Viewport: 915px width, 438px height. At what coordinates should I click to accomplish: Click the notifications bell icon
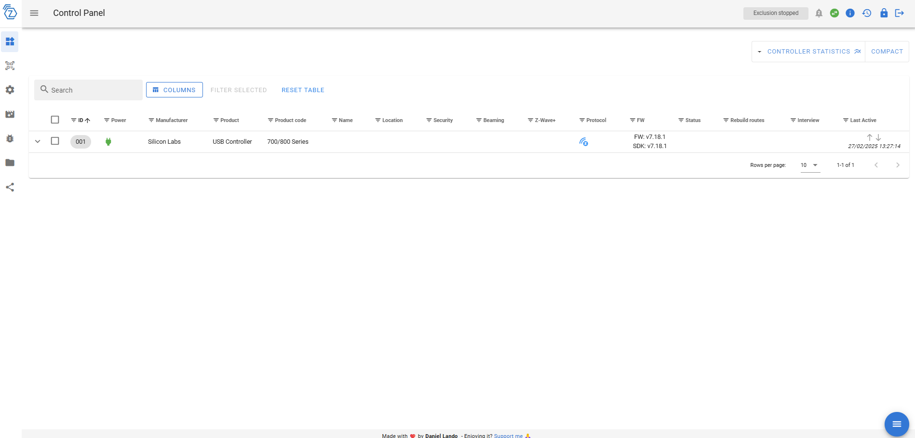[x=819, y=13]
